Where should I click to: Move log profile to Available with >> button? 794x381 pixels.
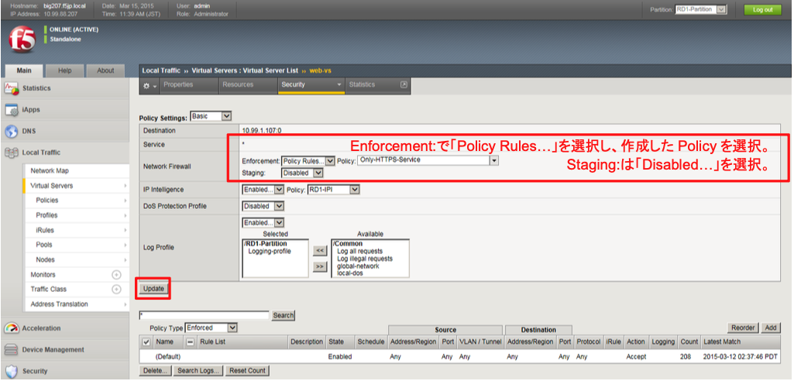click(x=320, y=266)
